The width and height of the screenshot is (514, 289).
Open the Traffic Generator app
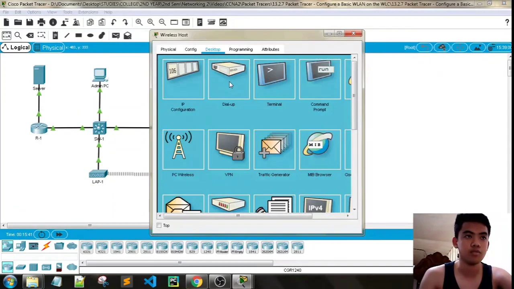click(274, 149)
